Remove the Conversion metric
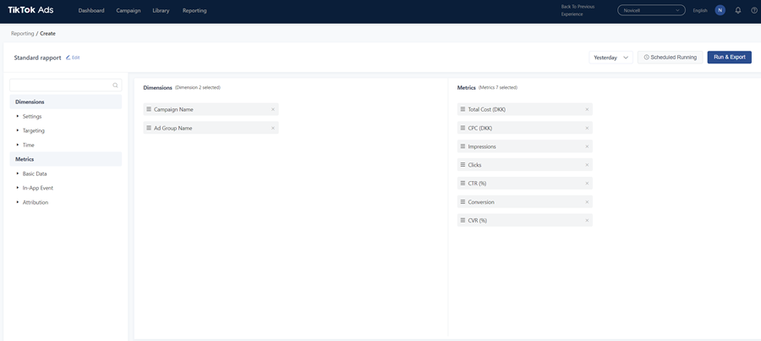This screenshot has height=341, width=761. 587,201
